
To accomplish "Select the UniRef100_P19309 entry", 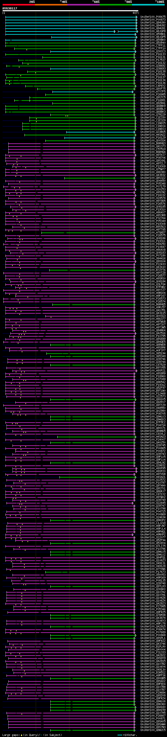I will [153, 167].
